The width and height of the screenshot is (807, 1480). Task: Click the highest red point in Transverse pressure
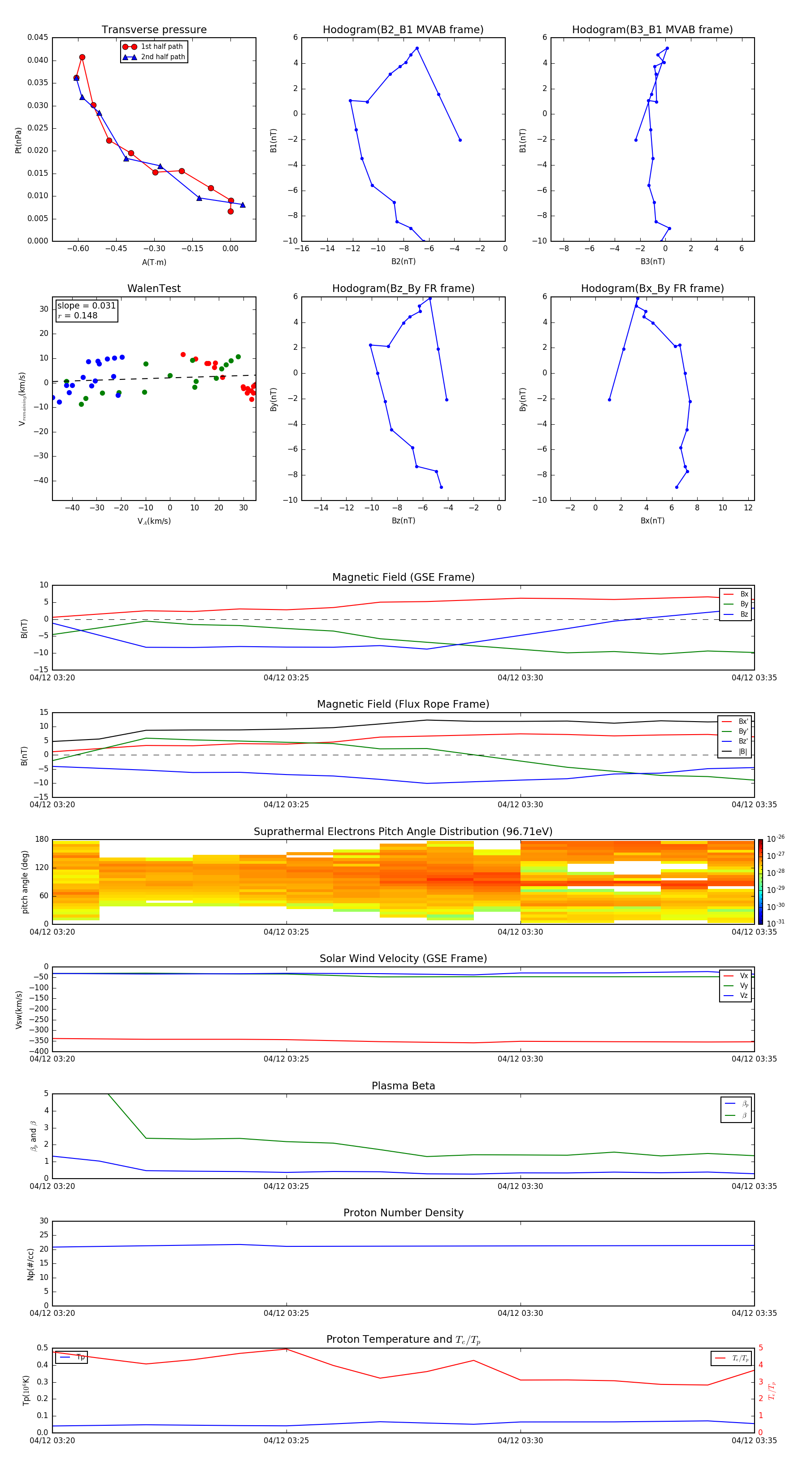tap(82, 57)
